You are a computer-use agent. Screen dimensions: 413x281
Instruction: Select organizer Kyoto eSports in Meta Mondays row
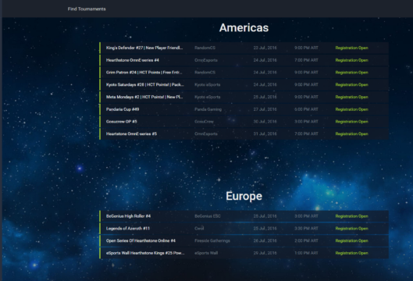(x=208, y=97)
